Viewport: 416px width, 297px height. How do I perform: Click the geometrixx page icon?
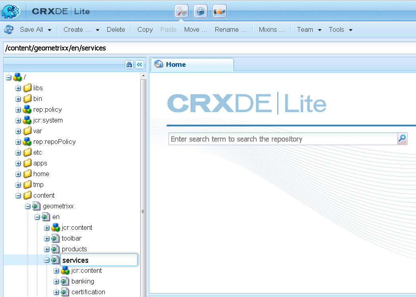coord(36,206)
